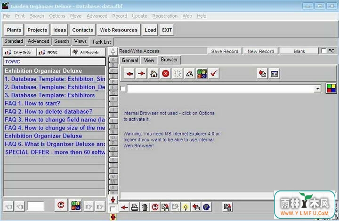The image size is (339, 221).
Task: Click the red left arrow in bottom record toolbar
Action: [x=124, y=207]
